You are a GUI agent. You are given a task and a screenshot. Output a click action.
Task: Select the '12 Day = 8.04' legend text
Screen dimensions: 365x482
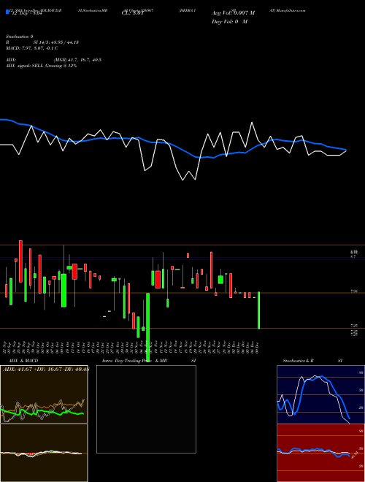point(26,13)
